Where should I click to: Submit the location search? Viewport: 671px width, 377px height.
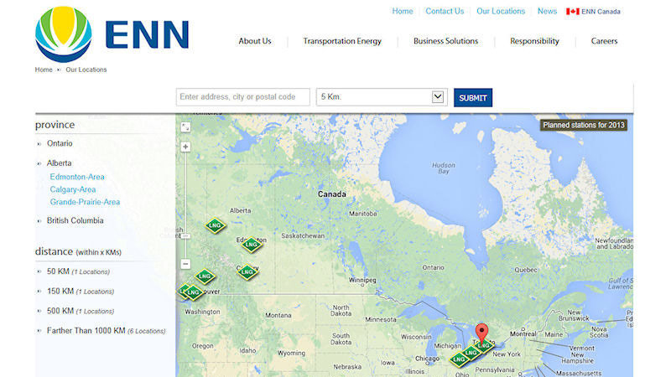pyautogui.click(x=473, y=97)
